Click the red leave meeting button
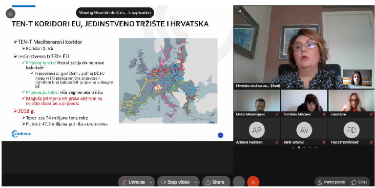Image resolution: width=375 pixels, height=188 pixels. tap(253, 182)
